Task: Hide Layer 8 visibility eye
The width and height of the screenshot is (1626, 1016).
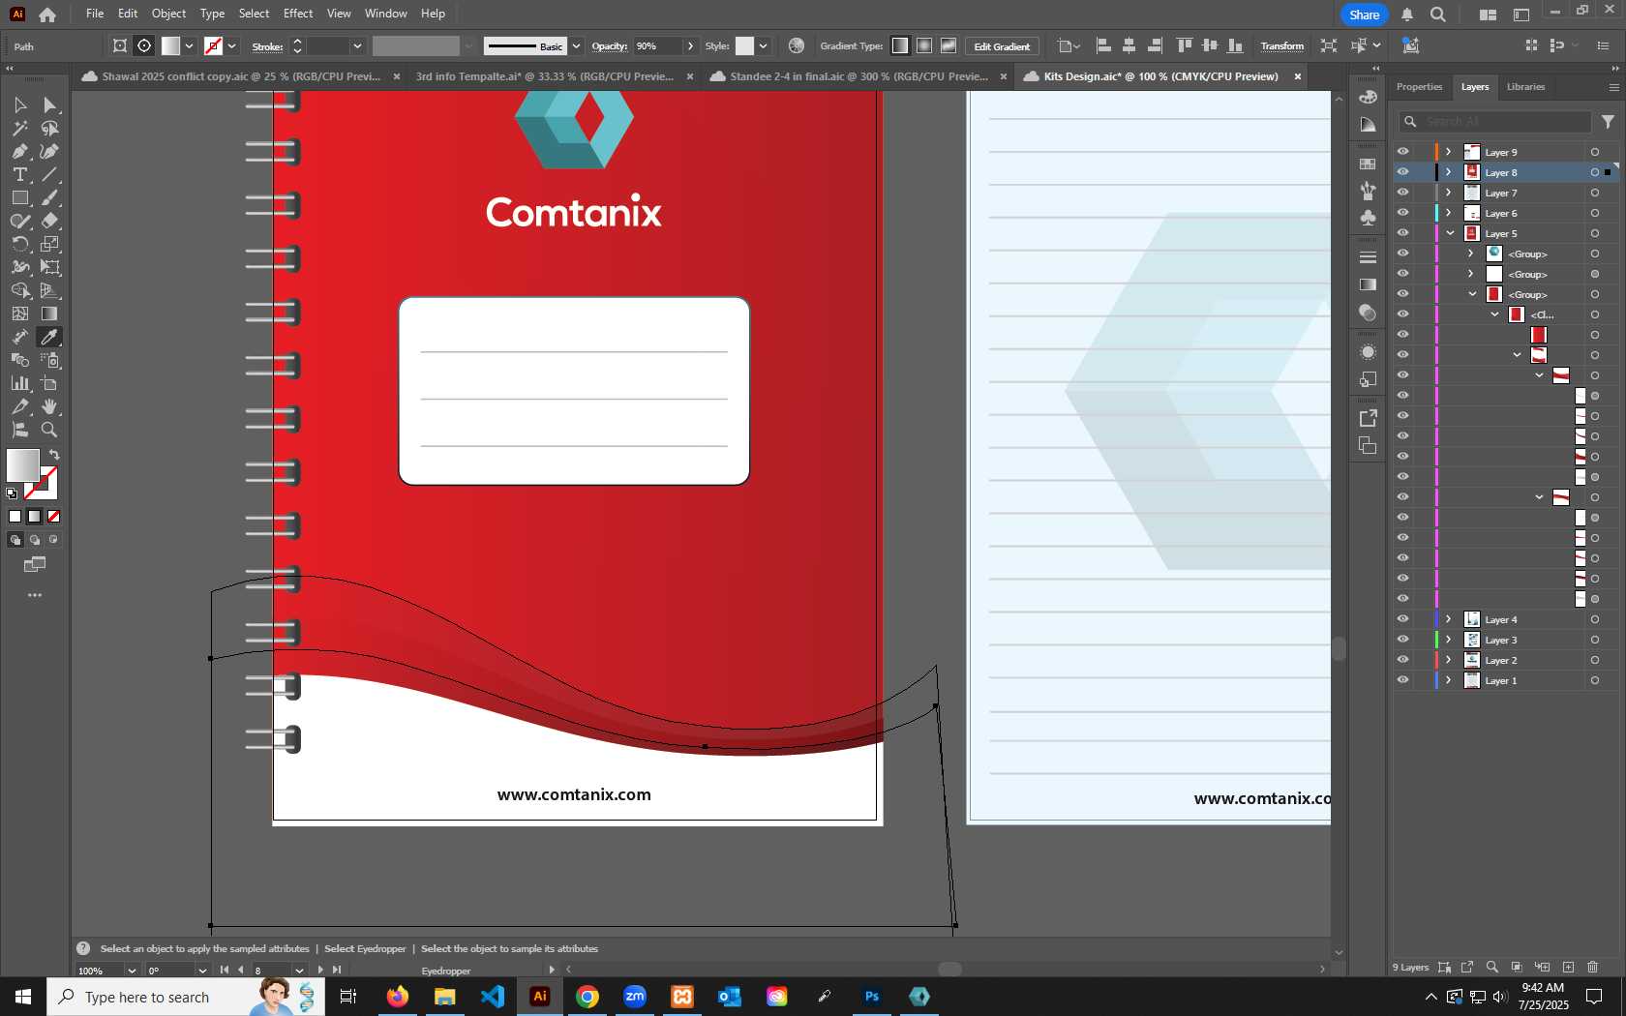Action: 1402,172
